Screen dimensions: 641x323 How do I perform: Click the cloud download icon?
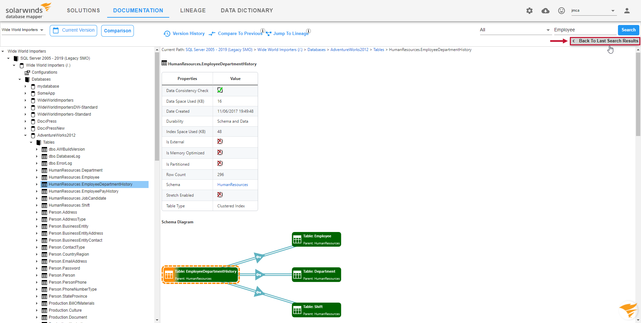tap(546, 11)
